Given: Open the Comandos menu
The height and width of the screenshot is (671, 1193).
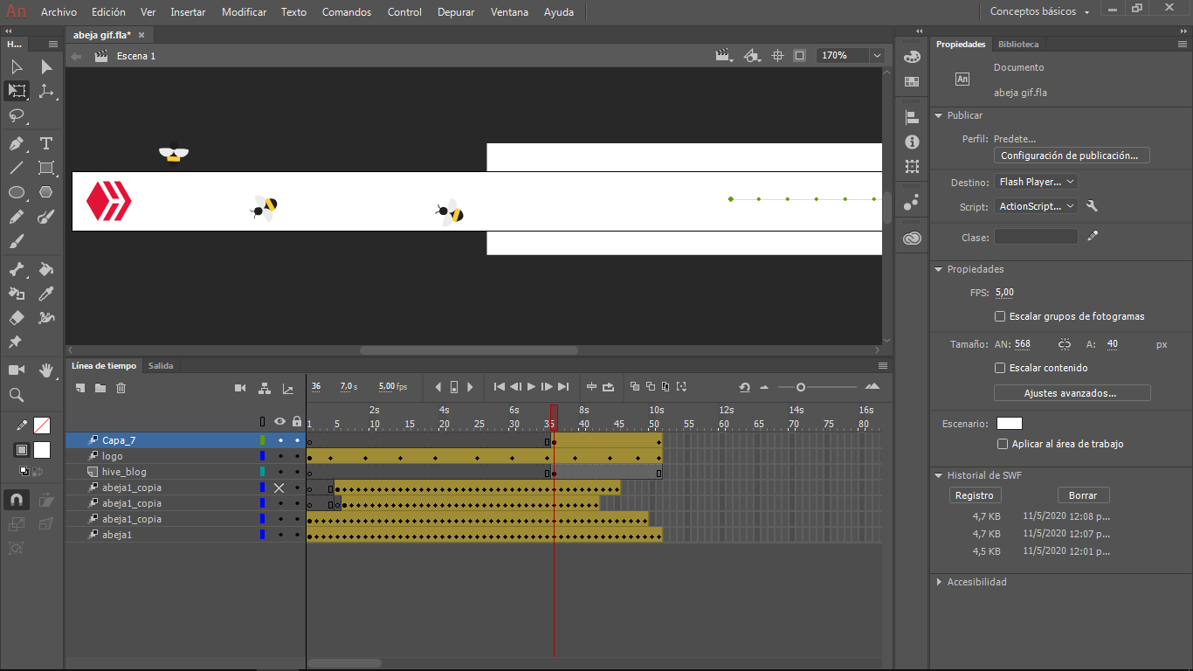Looking at the screenshot, I should (347, 12).
